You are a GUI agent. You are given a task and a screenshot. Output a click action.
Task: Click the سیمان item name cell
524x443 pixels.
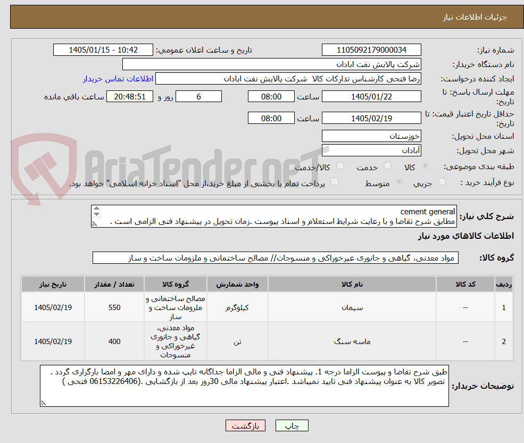pyautogui.click(x=352, y=307)
